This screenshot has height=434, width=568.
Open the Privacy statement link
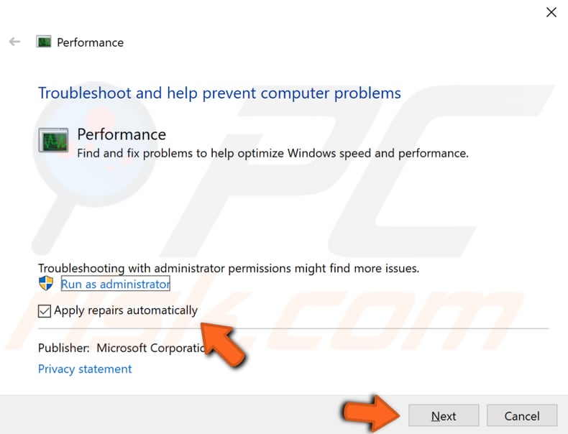pyautogui.click(x=85, y=369)
